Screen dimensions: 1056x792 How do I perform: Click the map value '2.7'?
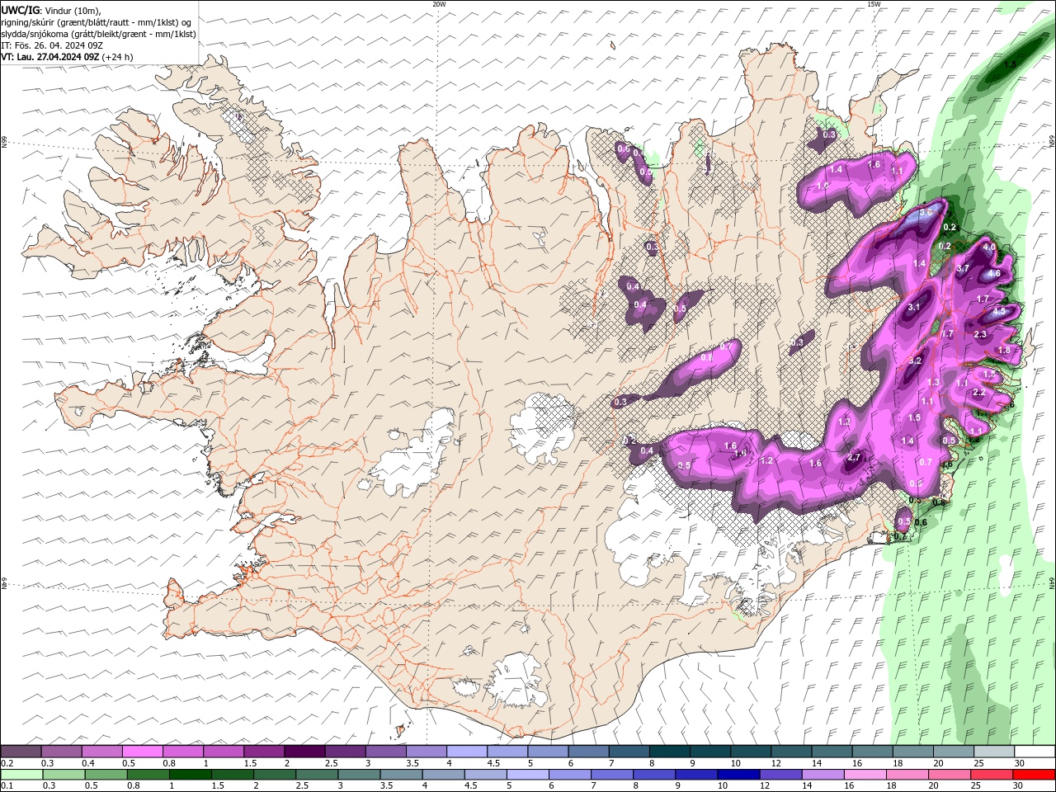click(x=855, y=457)
